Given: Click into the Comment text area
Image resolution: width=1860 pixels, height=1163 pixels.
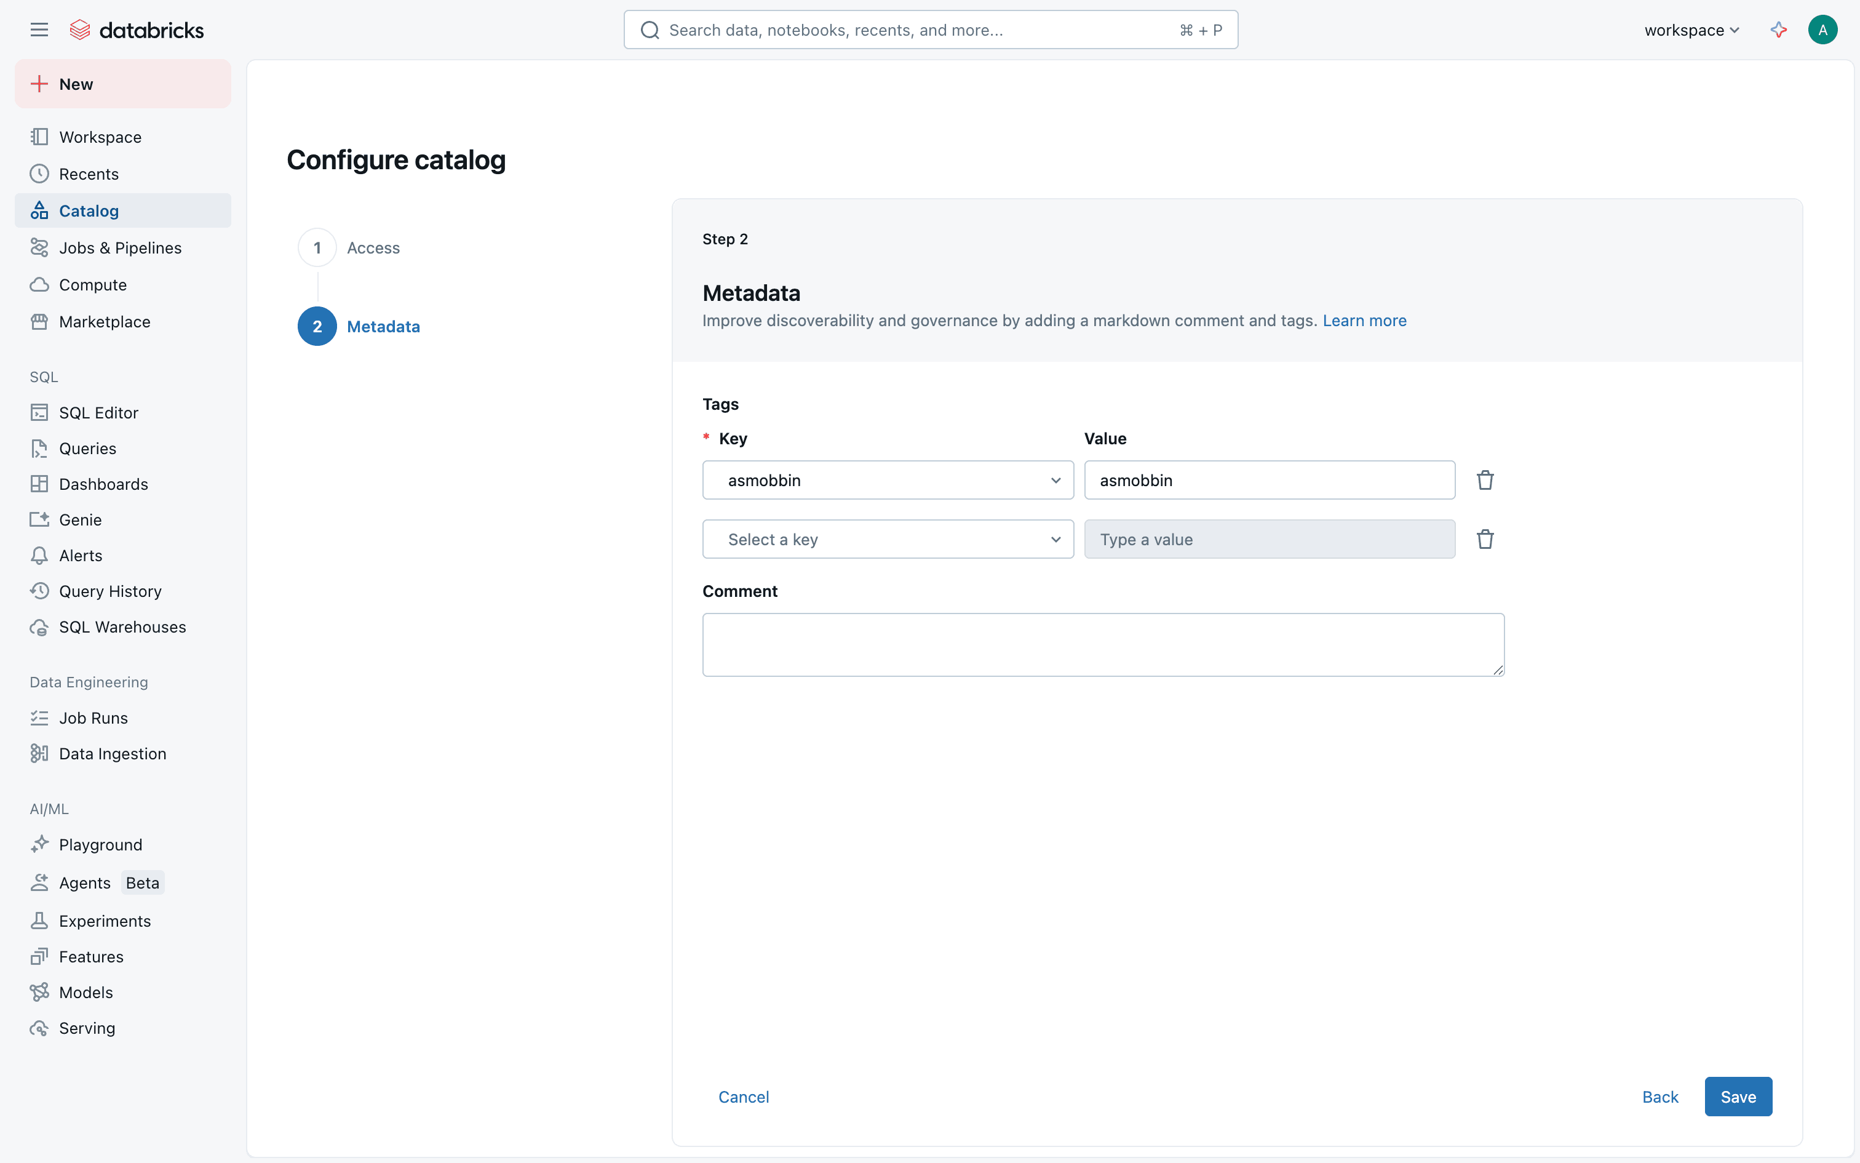Looking at the screenshot, I should 1103,645.
